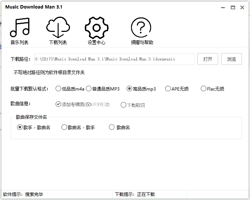Click the 下载路径 label
Viewport: 250px width, 200px height.
click(20, 59)
